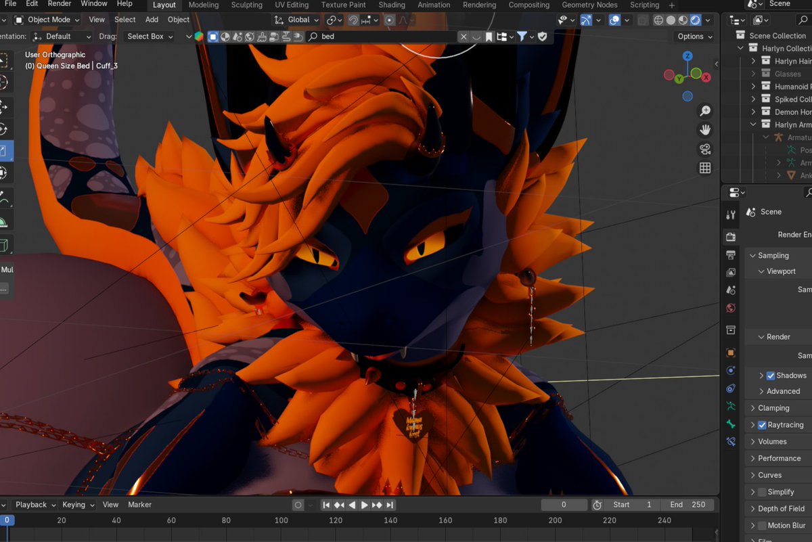
Task: Open the Physics properties tab icon
Action: 731,371
